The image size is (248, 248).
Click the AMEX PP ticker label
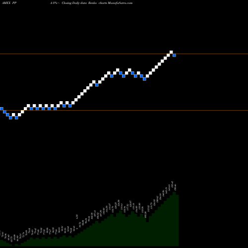9,3
